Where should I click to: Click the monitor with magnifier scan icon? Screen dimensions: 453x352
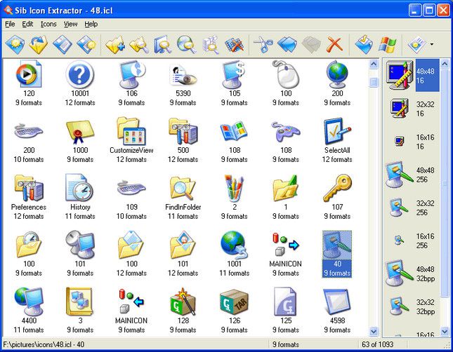pyautogui.click(x=163, y=44)
